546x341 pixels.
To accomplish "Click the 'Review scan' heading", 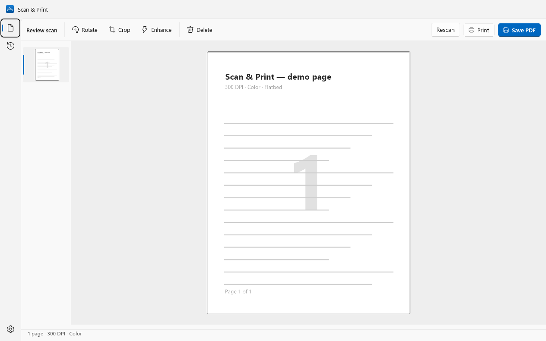I will [42, 30].
